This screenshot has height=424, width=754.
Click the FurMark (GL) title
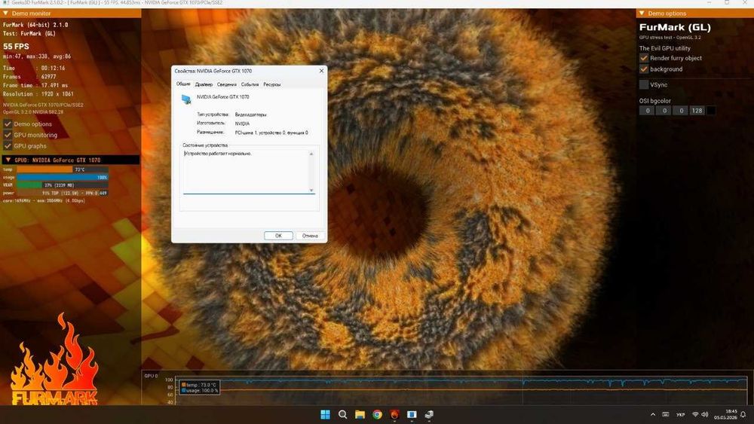(675, 27)
